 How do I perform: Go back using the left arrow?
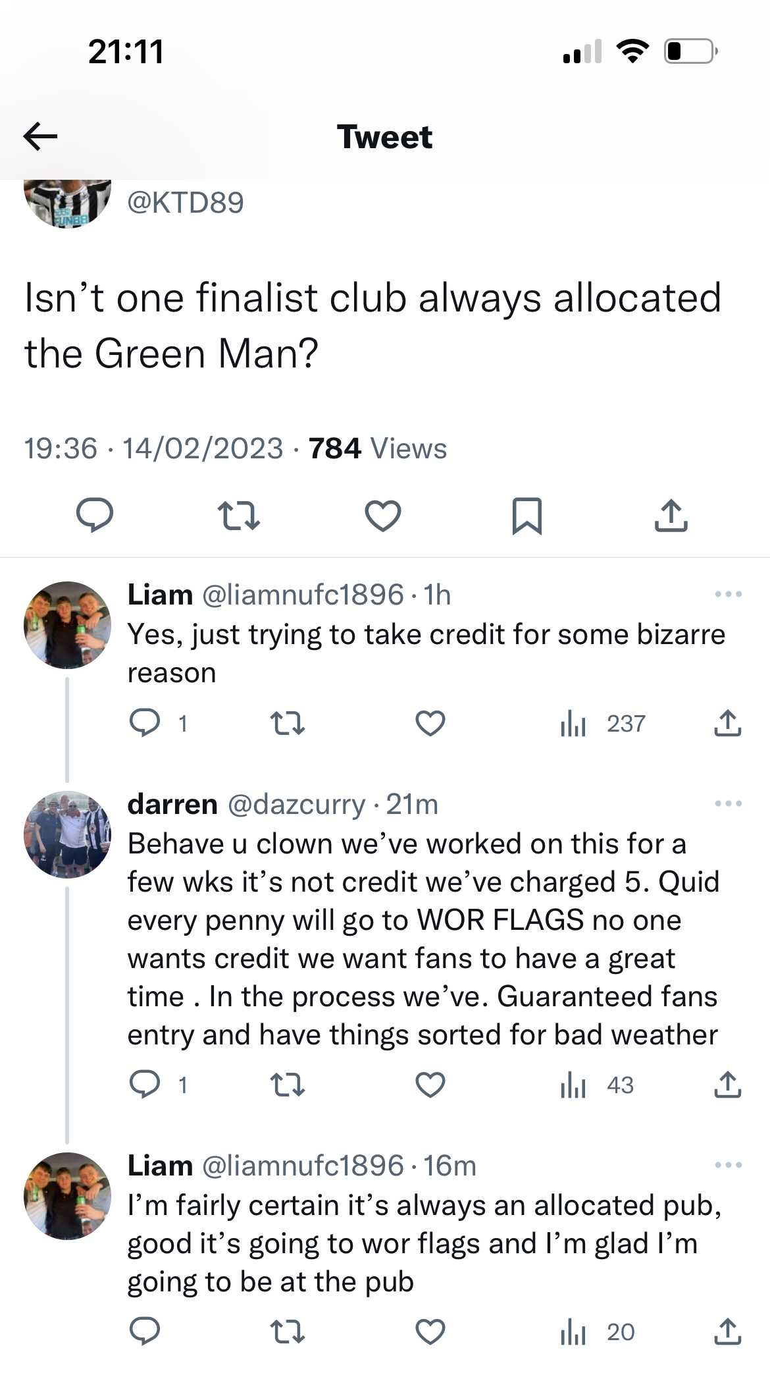coord(40,137)
